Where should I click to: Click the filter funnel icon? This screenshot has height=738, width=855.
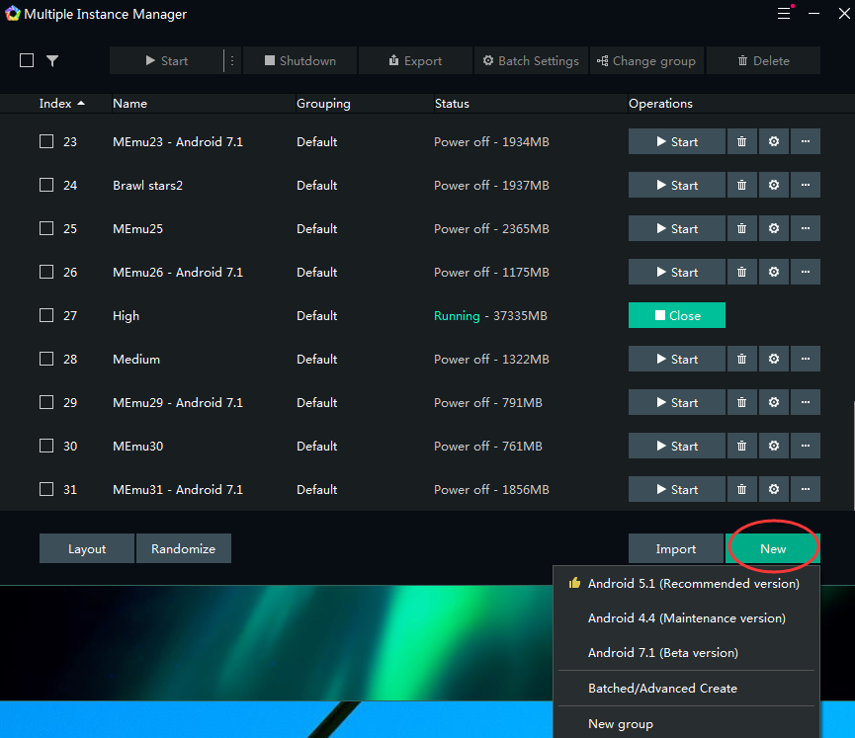pyautogui.click(x=52, y=61)
